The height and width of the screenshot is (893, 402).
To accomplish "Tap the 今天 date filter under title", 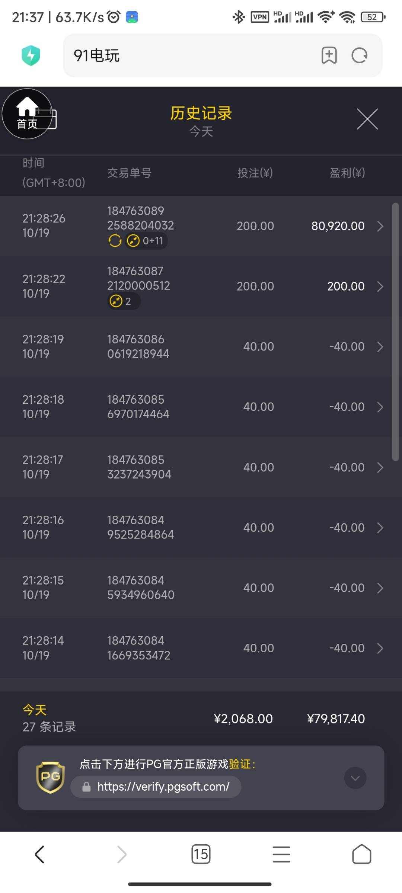I will [201, 131].
